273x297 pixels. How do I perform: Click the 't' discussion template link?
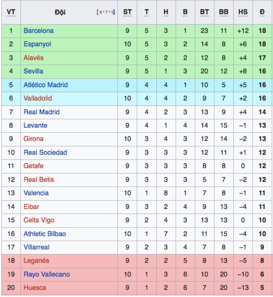106,12
